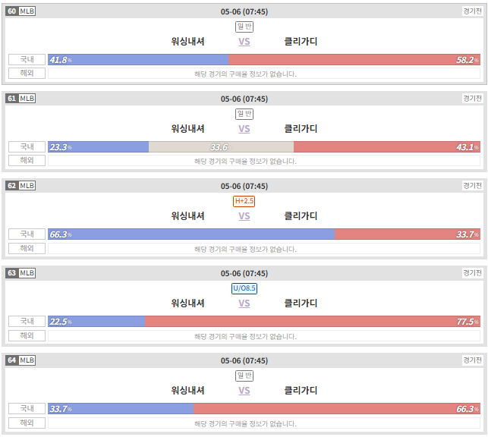This screenshot has width=488, height=437.
Task: Select the 해외 tab in match 63
Action: tap(27, 335)
